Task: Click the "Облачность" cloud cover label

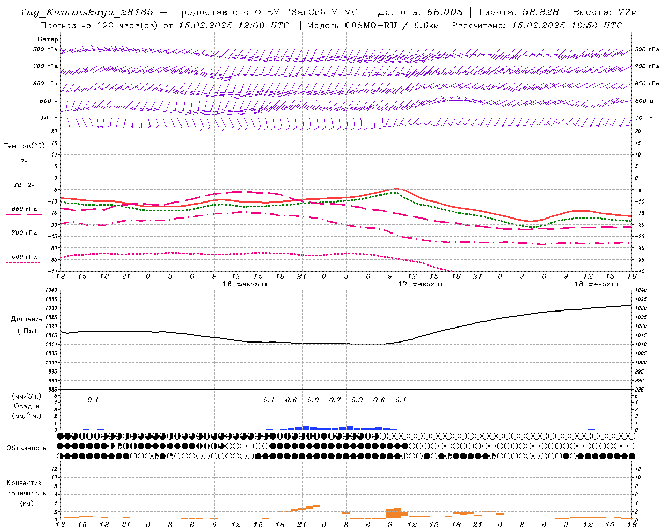Action: click(26, 448)
